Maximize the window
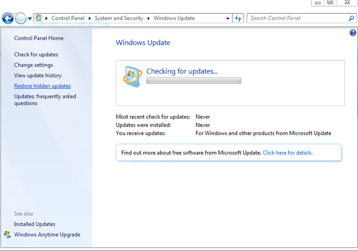This screenshot has height=251, width=358. tap(330, 2)
